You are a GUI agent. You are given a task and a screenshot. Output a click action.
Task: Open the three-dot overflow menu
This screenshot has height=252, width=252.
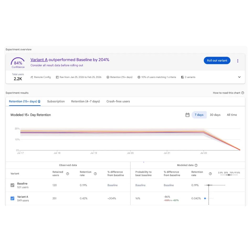(x=238, y=61)
